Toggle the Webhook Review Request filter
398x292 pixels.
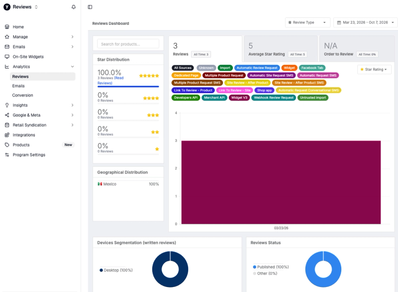click(274, 97)
